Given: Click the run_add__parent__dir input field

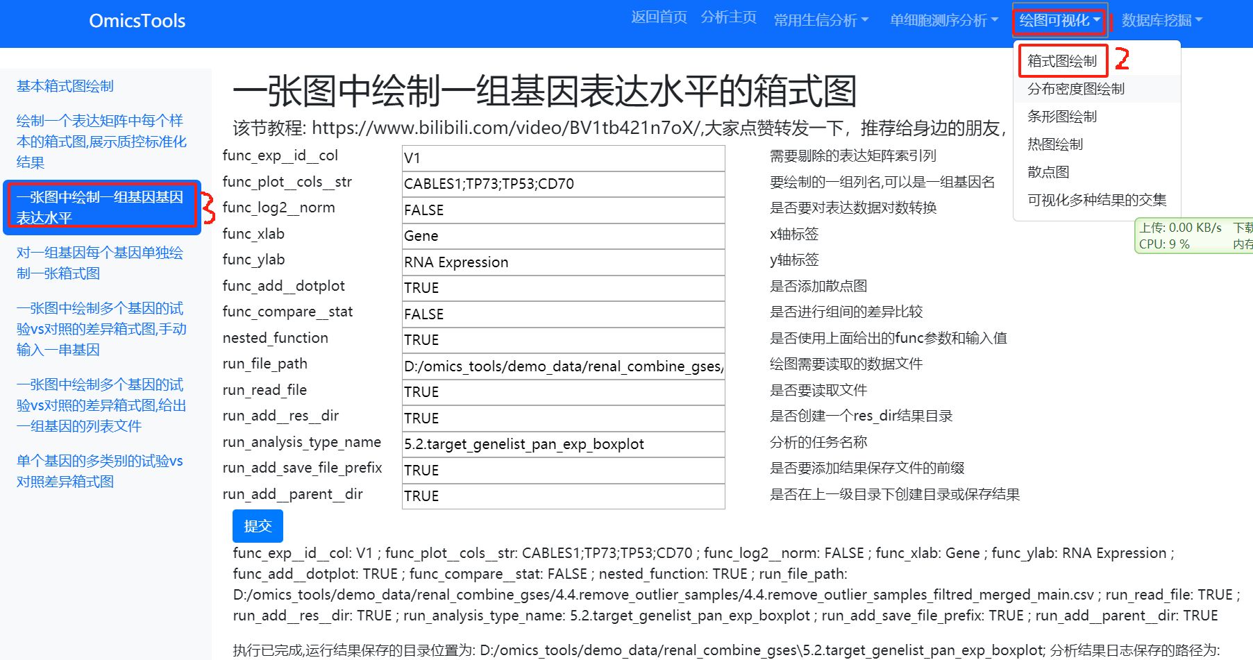Looking at the screenshot, I should click(564, 496).
